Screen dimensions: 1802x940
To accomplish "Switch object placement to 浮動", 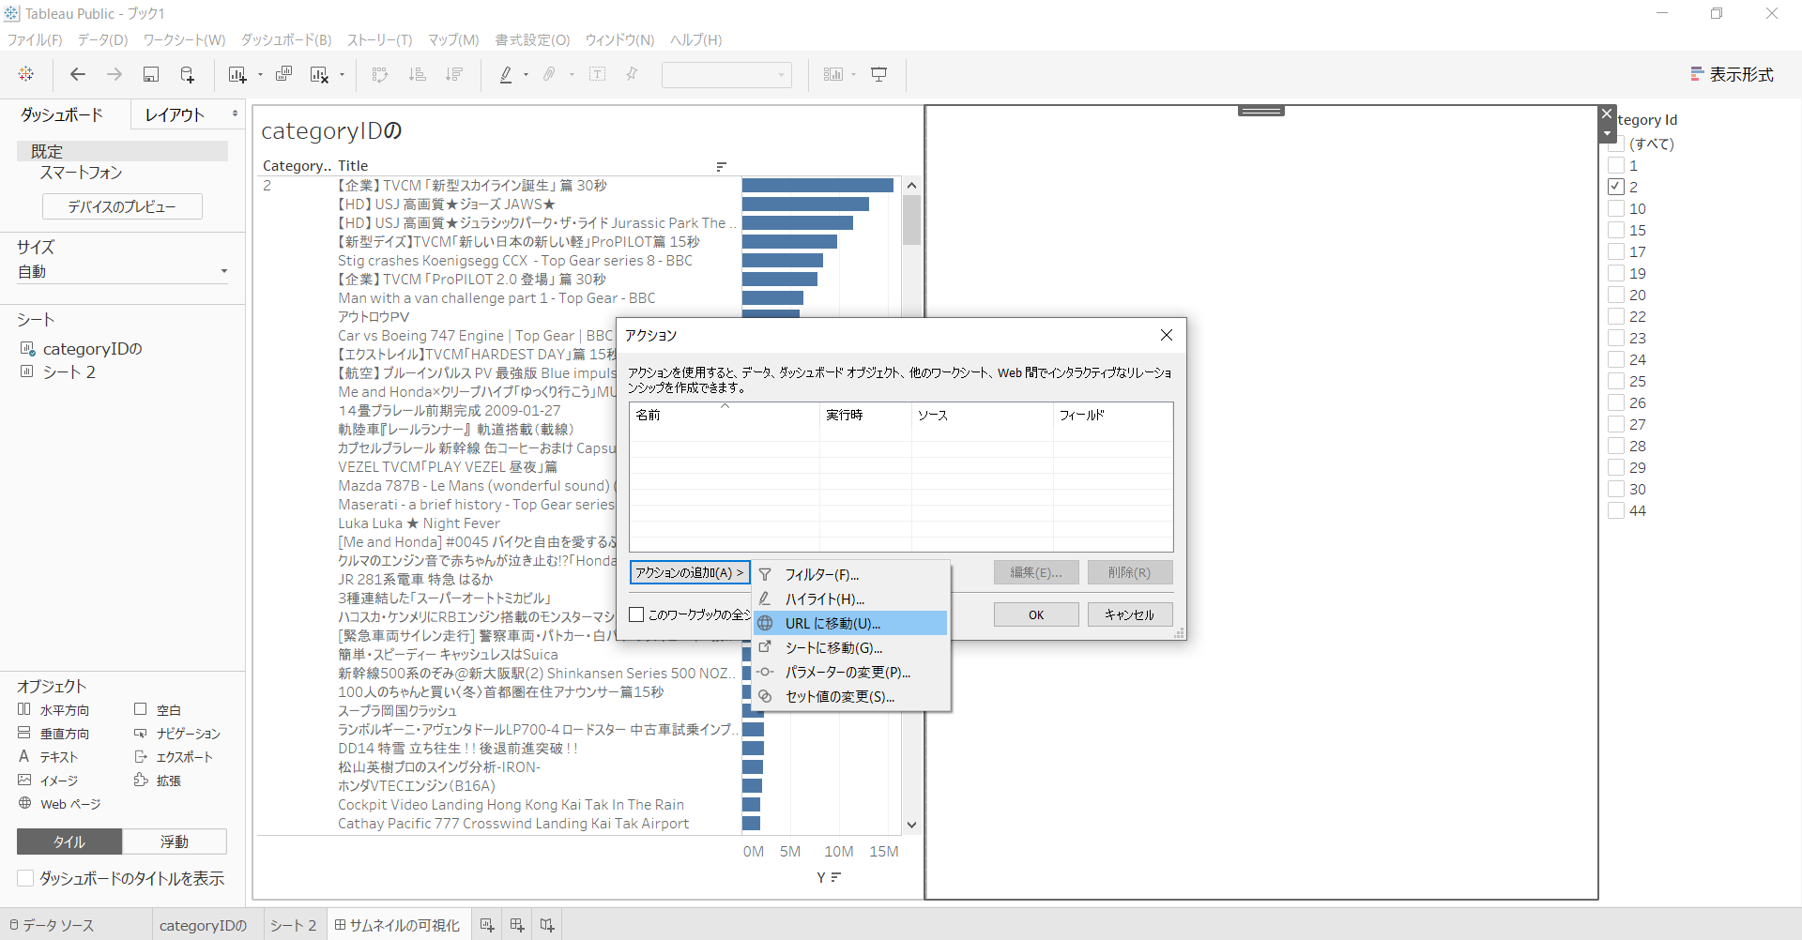I will click(175, 841).
